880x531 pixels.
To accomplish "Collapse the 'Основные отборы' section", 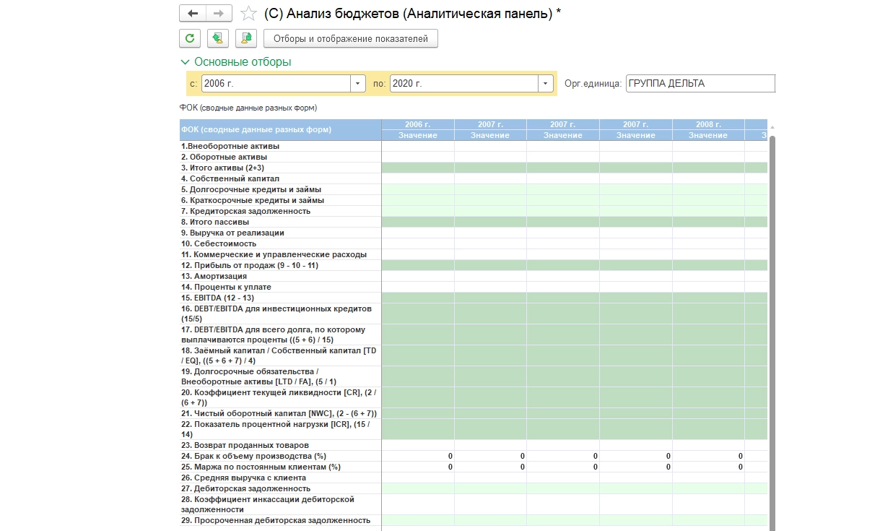I will click(x=186, y=62).
